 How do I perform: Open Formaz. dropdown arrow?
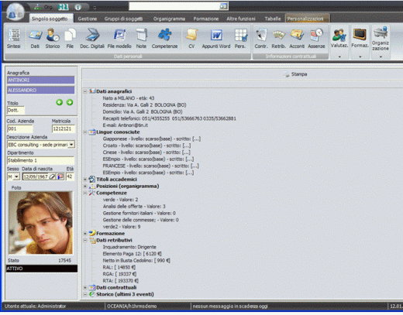360,56
